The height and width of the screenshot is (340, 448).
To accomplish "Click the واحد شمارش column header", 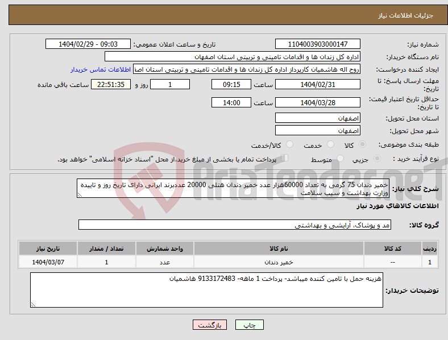I will click(165, 248).
